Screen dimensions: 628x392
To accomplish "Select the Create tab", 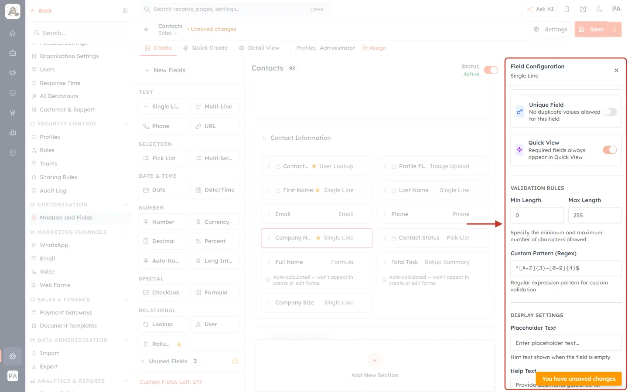I will (158, 48).
